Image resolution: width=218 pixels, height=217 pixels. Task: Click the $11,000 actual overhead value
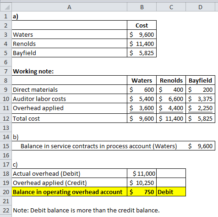point(142,173)
